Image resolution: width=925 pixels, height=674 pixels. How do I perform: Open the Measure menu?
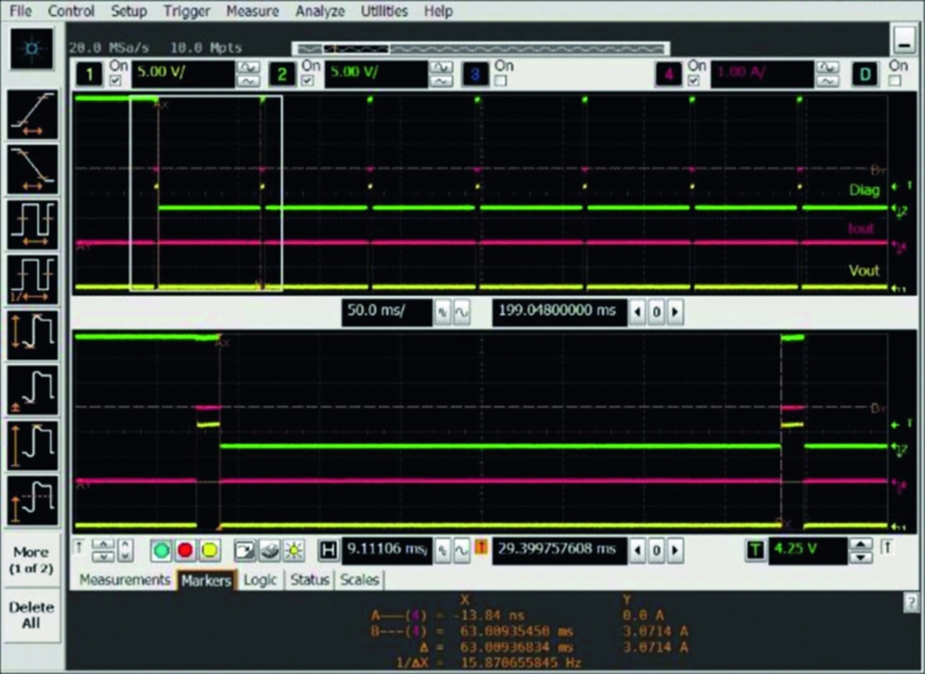(x=252, y=11)
